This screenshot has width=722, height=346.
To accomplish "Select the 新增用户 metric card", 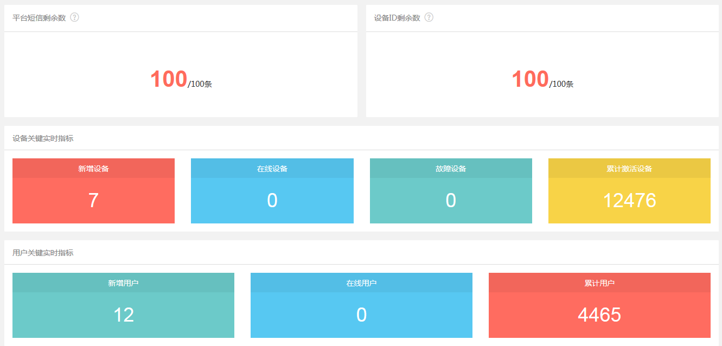I will 123,281.
